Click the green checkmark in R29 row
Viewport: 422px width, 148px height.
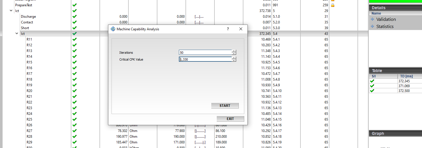pos(75,142)
